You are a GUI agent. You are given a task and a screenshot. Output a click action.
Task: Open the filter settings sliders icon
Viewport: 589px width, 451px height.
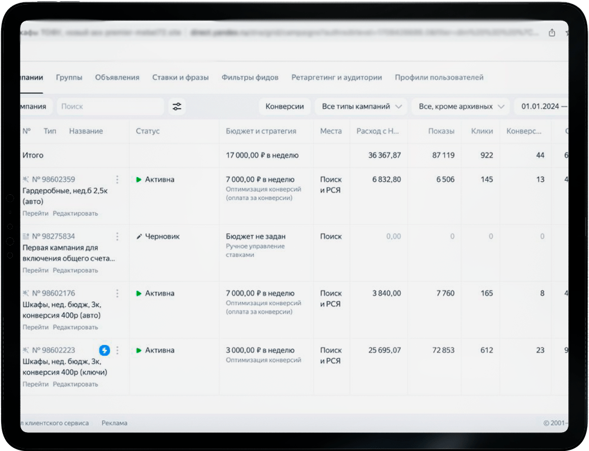click(x=177, y=107)
